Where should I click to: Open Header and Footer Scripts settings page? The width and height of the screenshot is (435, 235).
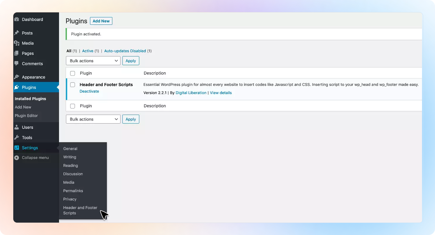pyautogui.click(x=80, y=210)
